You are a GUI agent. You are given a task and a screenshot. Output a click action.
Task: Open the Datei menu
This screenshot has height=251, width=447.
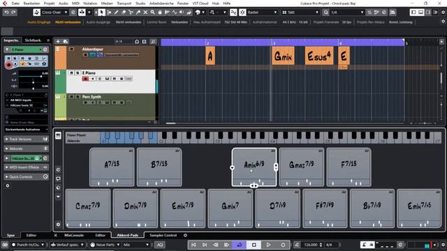click(15, 3)
